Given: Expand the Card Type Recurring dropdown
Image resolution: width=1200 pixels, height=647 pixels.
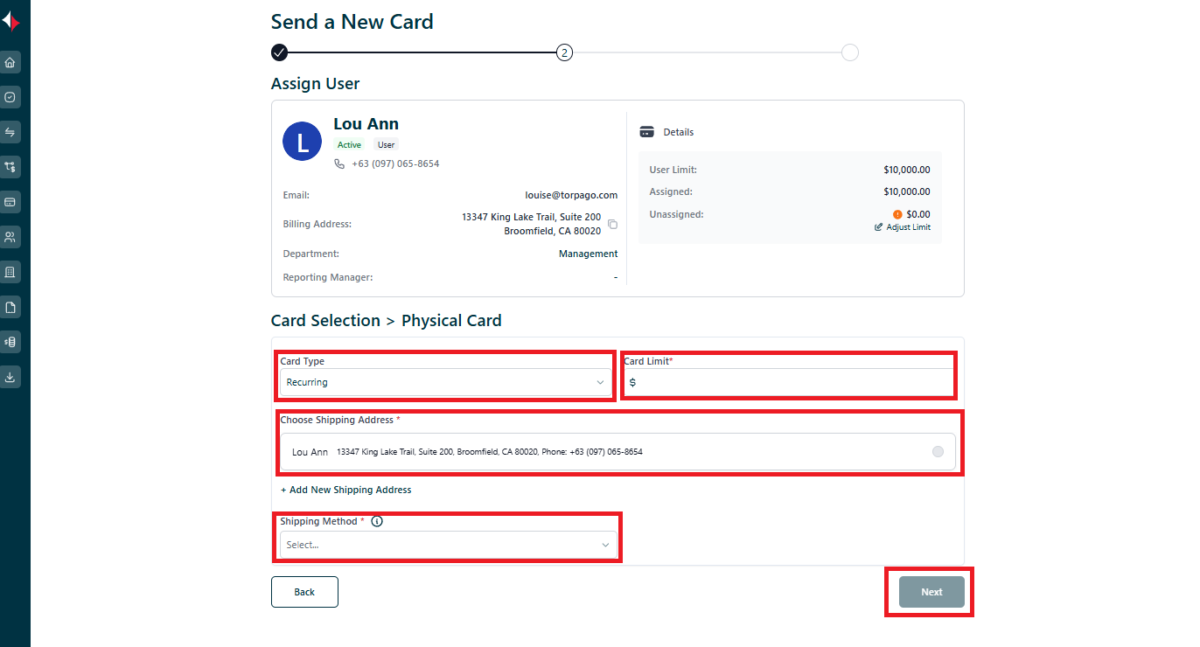Looking at the screenshot, I should 446,382.
